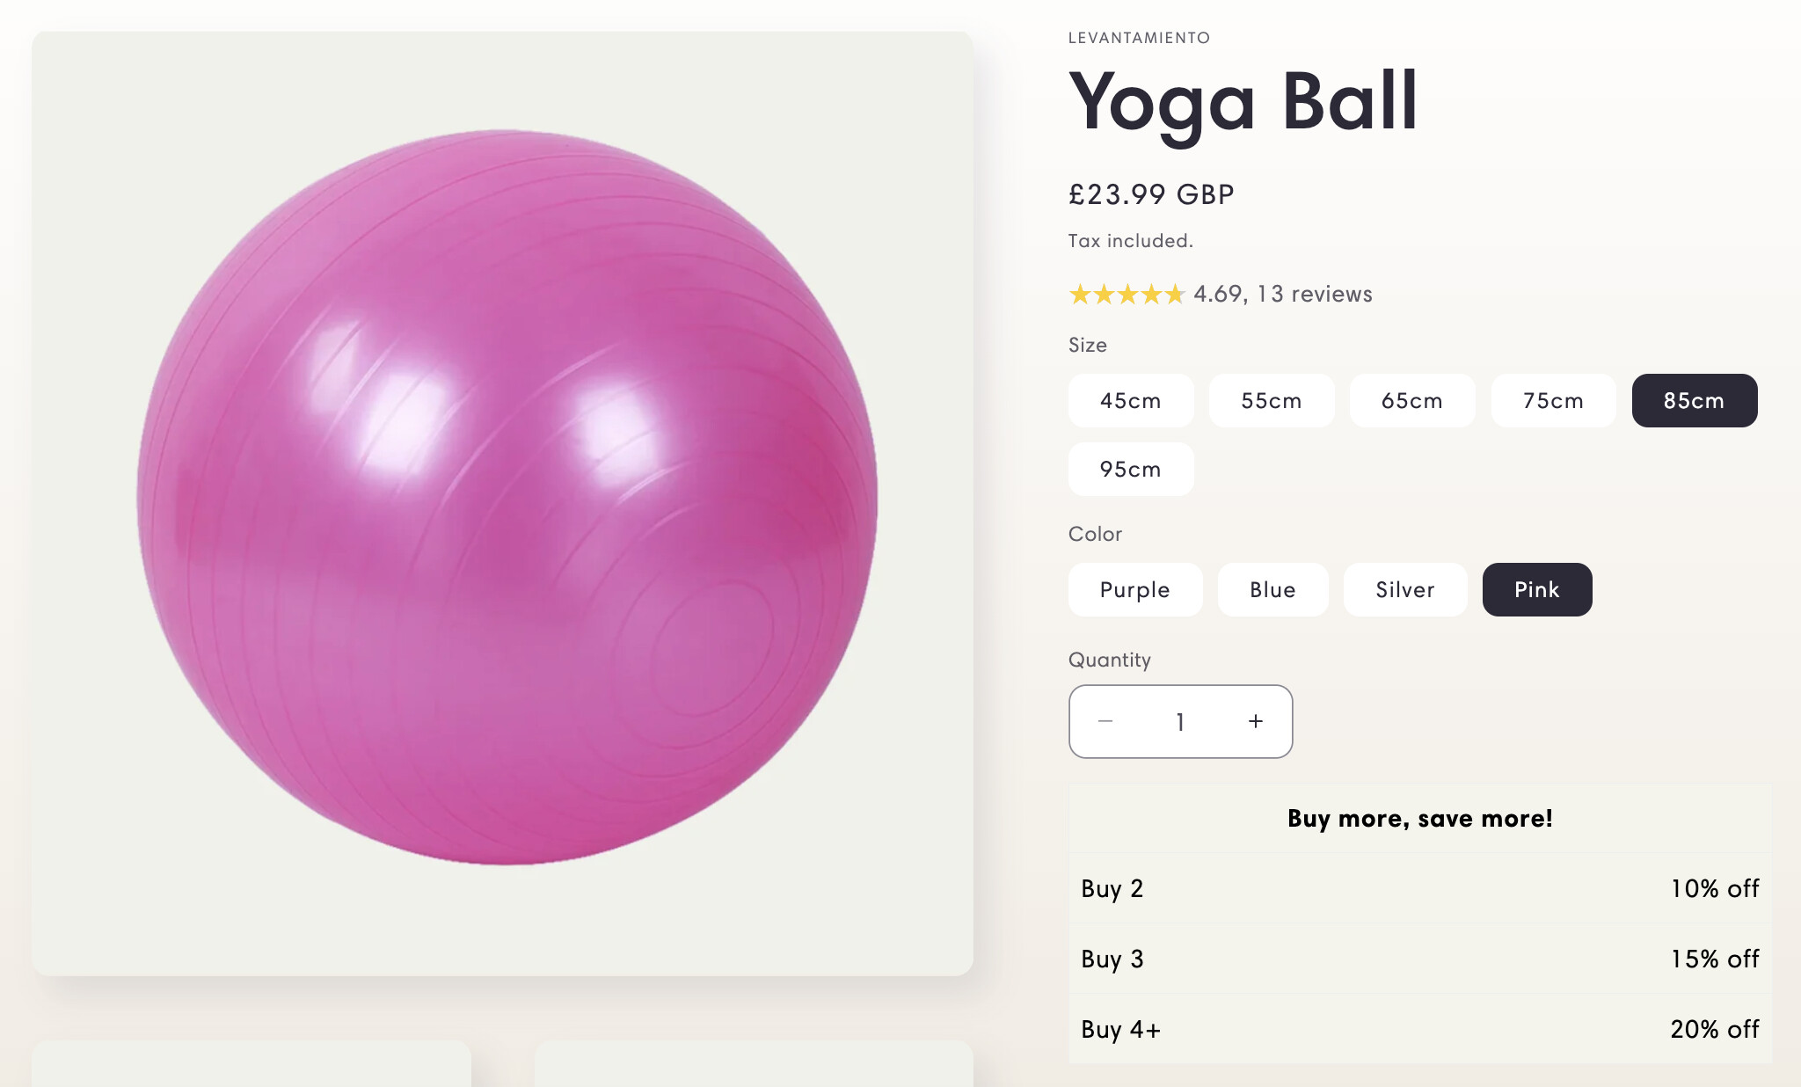This screenshot has height=1087, width=1801.
Task: Click the selected Pink color option
Action: [1536, 590]
